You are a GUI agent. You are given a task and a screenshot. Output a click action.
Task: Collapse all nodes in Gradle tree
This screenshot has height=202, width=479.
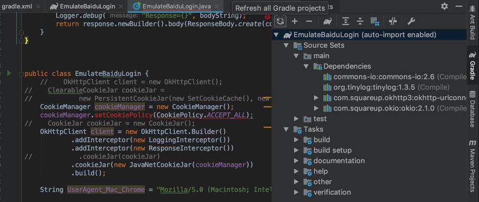(x=360, y=22)
